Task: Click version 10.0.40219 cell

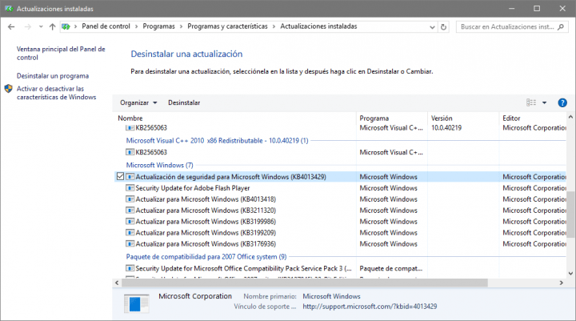Action: (x=446, y=127)
